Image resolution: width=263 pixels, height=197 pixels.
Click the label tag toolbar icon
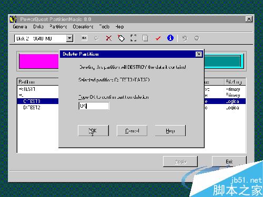click(121, 38)
